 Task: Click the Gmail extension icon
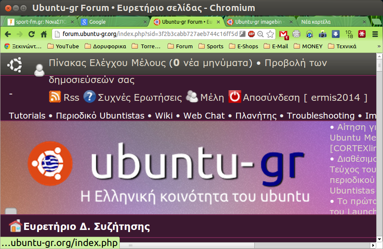[283, 34]
